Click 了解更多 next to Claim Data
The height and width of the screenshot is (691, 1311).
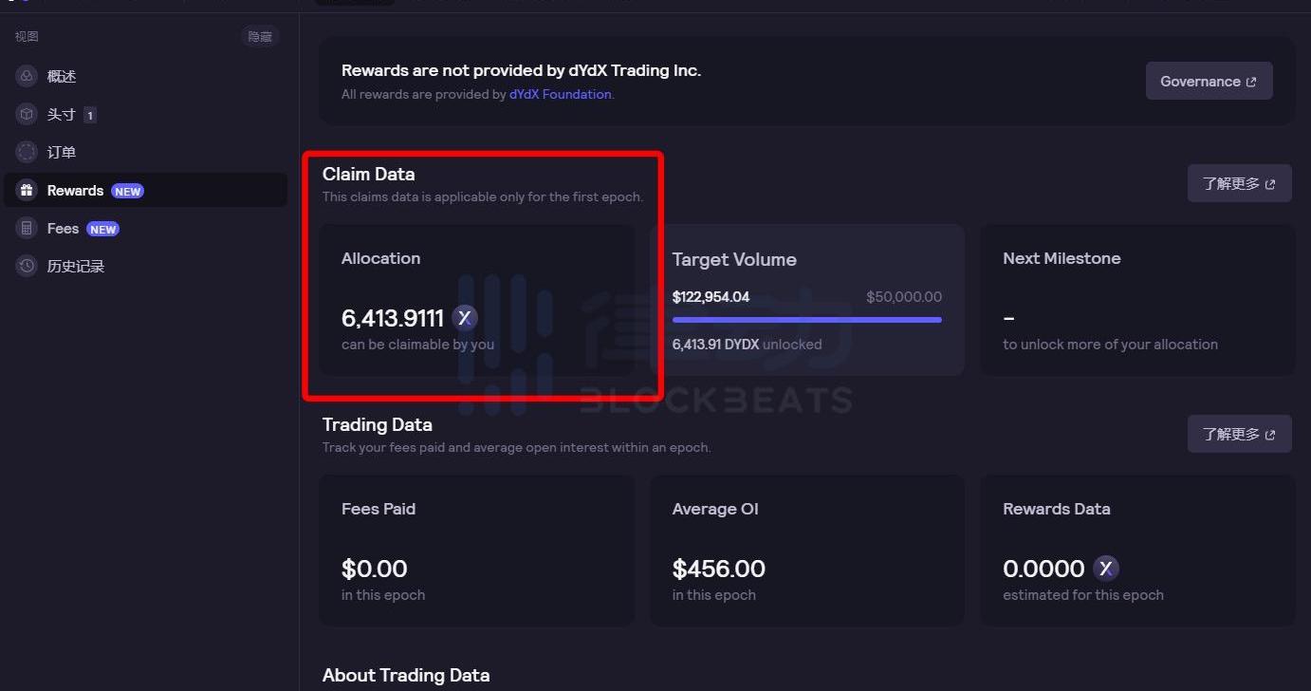point(1239,183)
